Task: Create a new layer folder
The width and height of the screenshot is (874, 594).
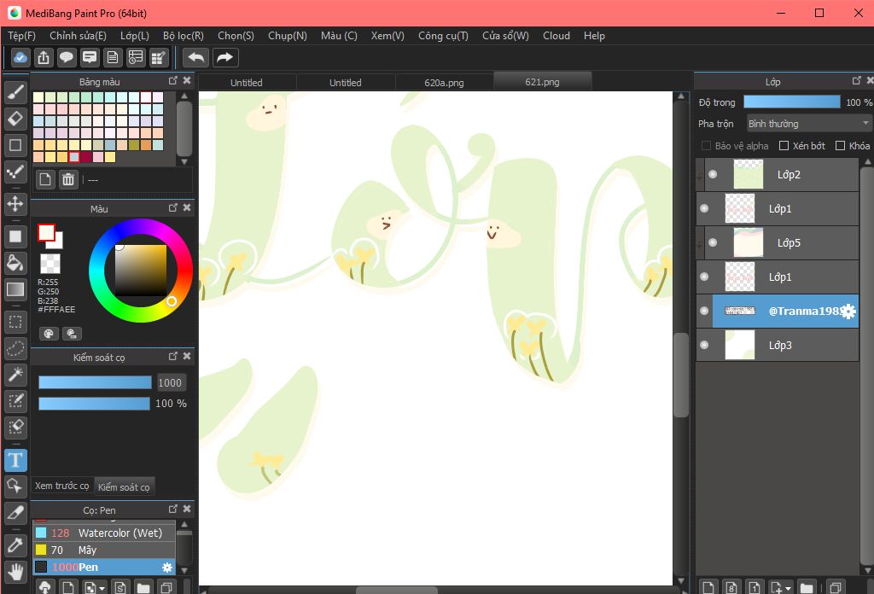Action: [806, 587]
